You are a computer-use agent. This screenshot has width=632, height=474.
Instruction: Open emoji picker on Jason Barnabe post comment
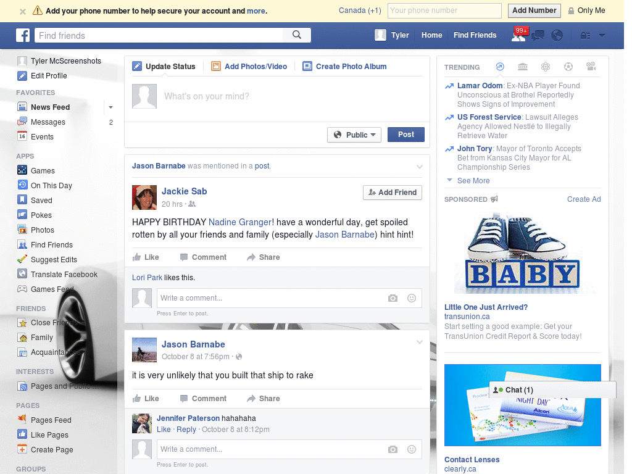412,449
